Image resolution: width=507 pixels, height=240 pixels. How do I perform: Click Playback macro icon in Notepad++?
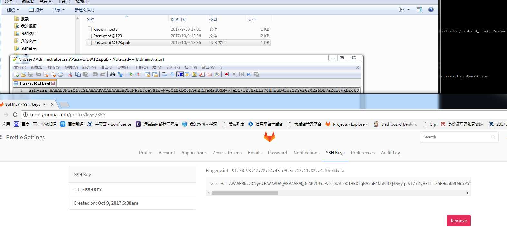point(241,74)
